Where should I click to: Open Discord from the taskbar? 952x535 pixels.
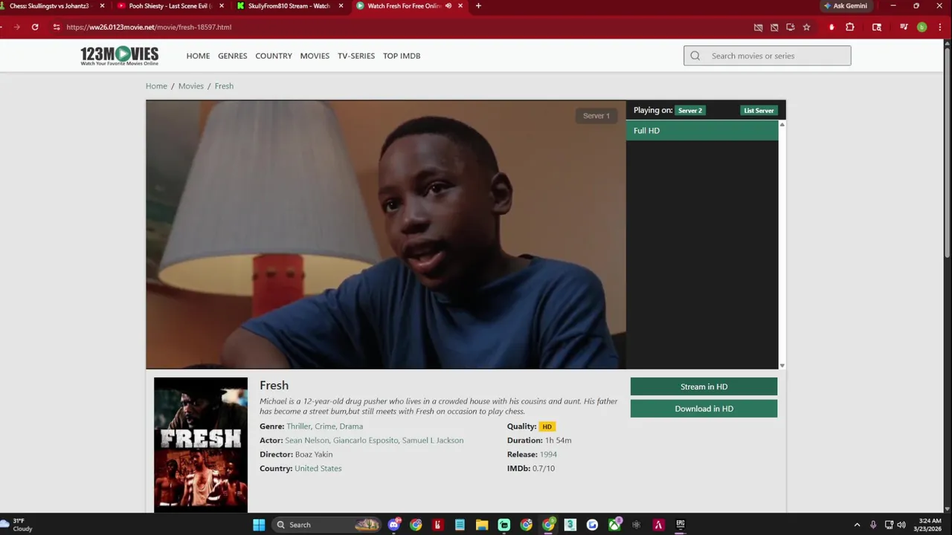point(393,525)
